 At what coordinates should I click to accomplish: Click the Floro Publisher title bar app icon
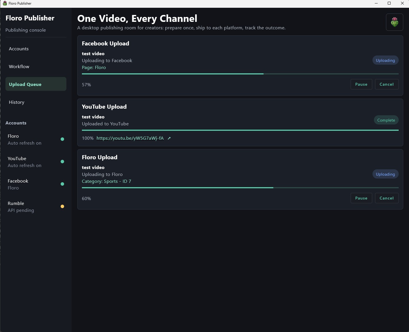click(x=5, y=3)
